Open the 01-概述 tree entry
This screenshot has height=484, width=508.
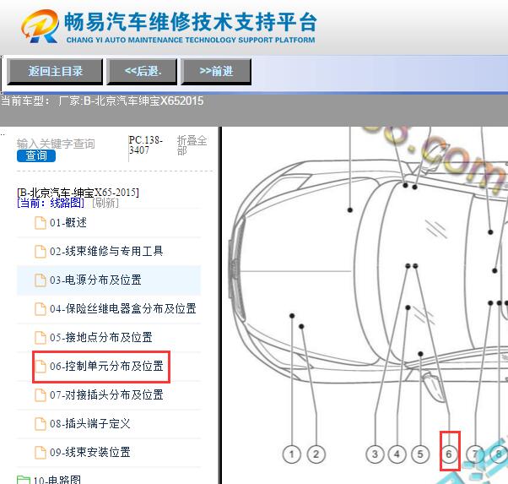68,223
